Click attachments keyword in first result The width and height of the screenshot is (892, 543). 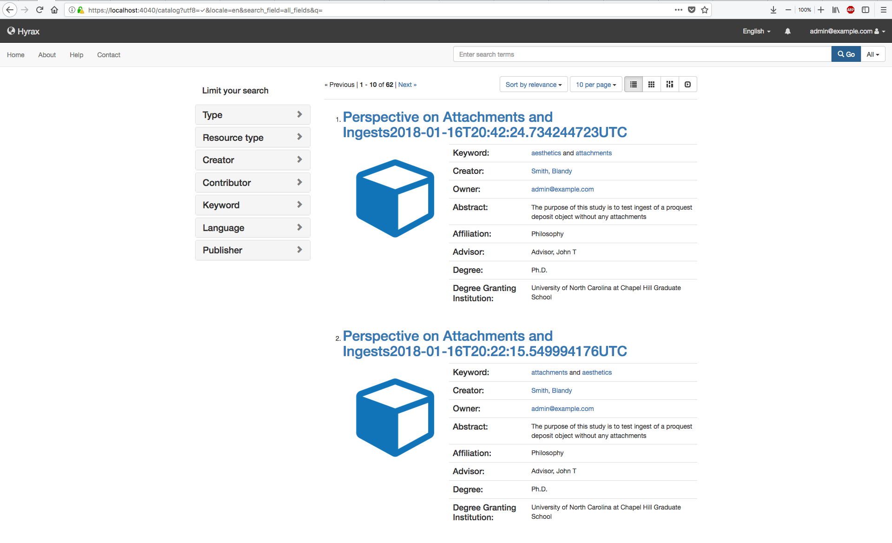pyautogui.click(x=594, y=153)
